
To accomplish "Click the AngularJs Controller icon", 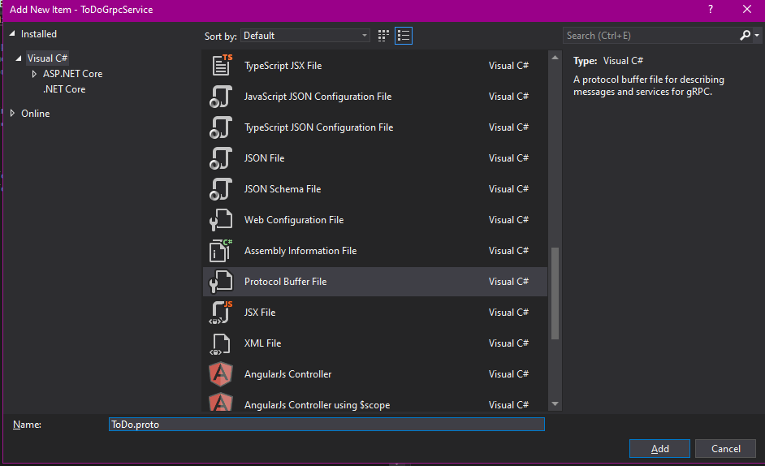I will tap(221, 374).
